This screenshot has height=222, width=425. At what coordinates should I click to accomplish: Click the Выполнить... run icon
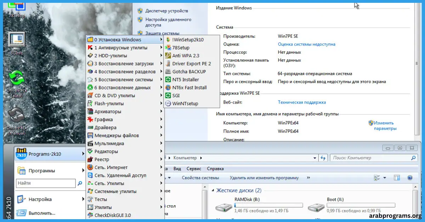21,213
